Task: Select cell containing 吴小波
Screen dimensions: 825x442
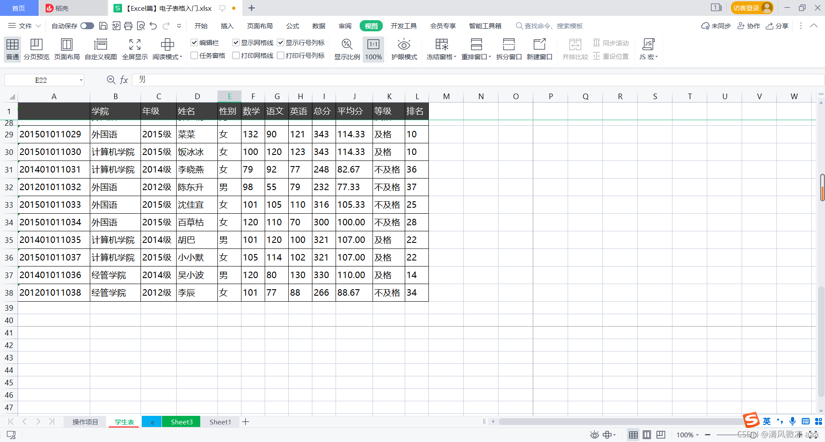Action: pyautogui.click(x=197, y=275)
